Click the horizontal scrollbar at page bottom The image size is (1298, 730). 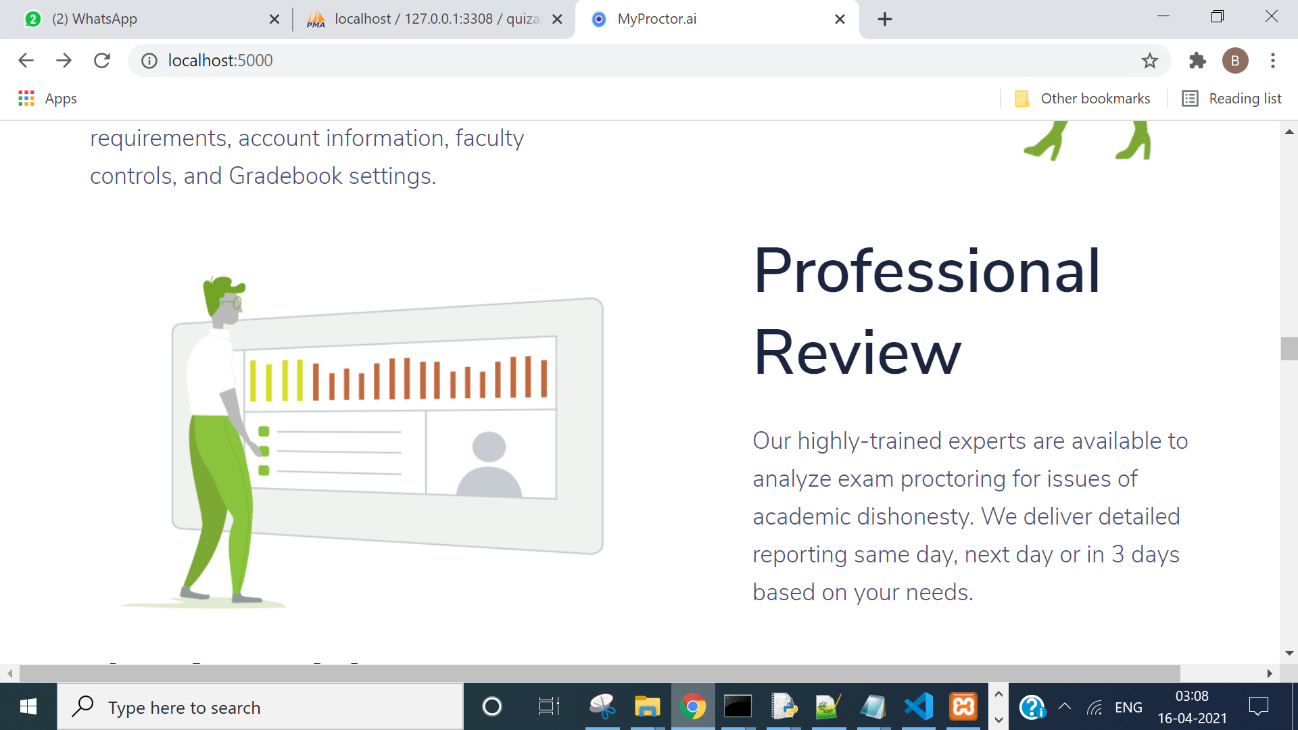point(599,673)
